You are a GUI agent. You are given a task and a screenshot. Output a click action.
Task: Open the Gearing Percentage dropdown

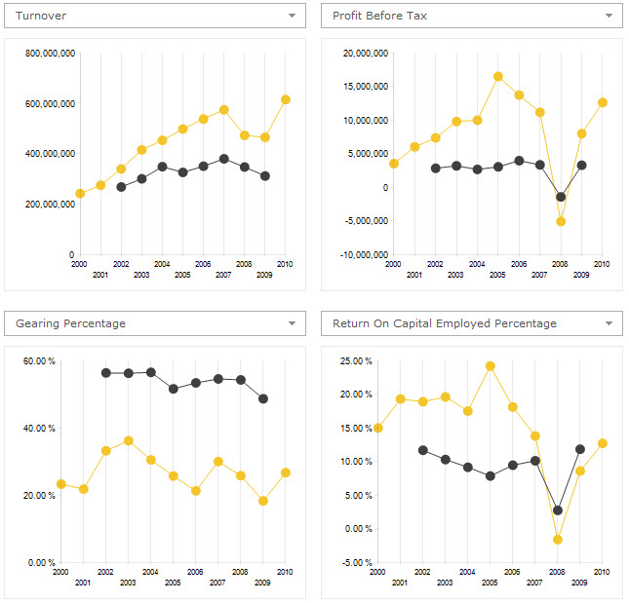point(291,323)
